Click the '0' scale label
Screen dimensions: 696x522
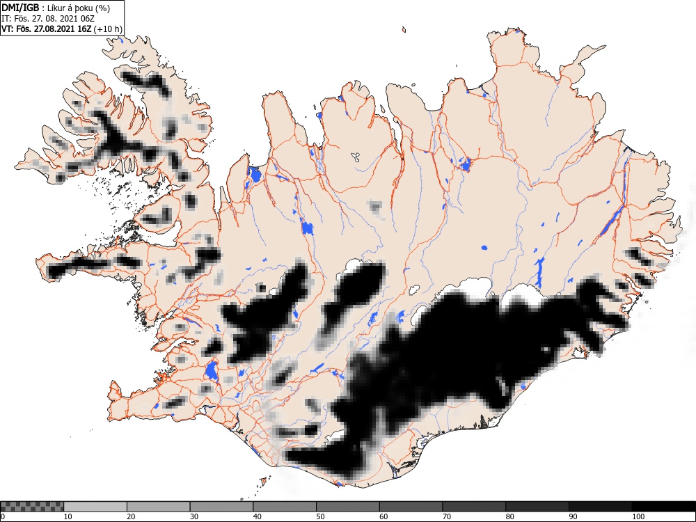[x=2, y=516]
